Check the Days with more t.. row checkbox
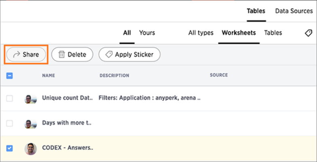The width and height of the screenshot is (317, 162). [x=10, y=123]
